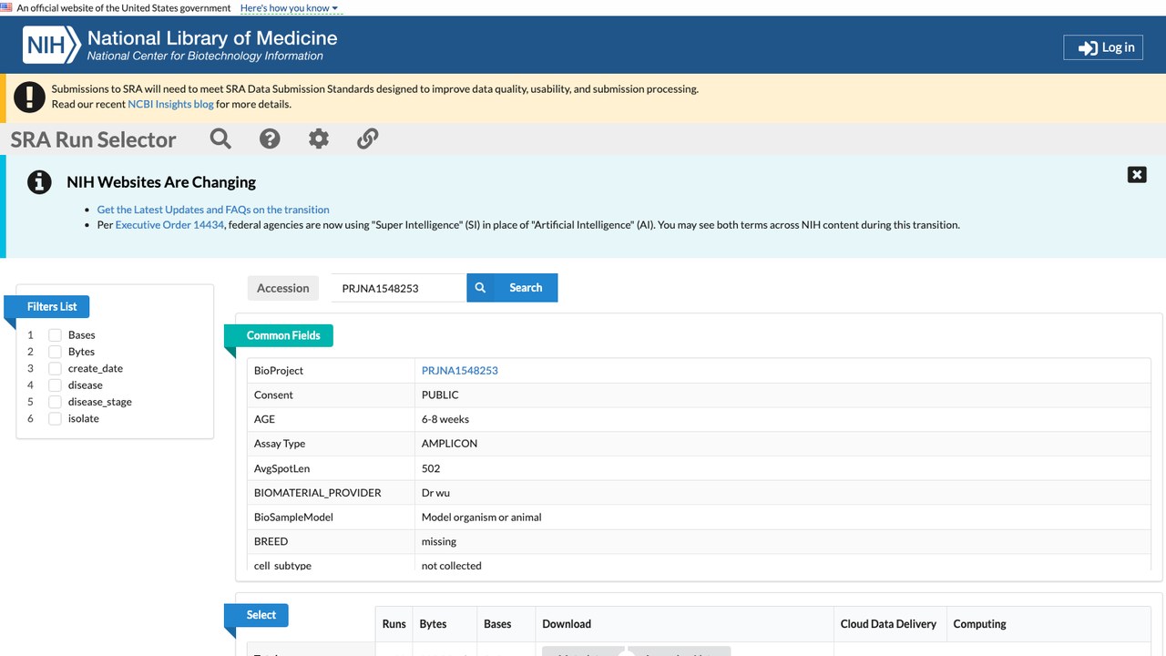Enable the create_date filter checkbox
This screenshot has width=1166, height=656.
pyautogui.click(x=56, y=368)
